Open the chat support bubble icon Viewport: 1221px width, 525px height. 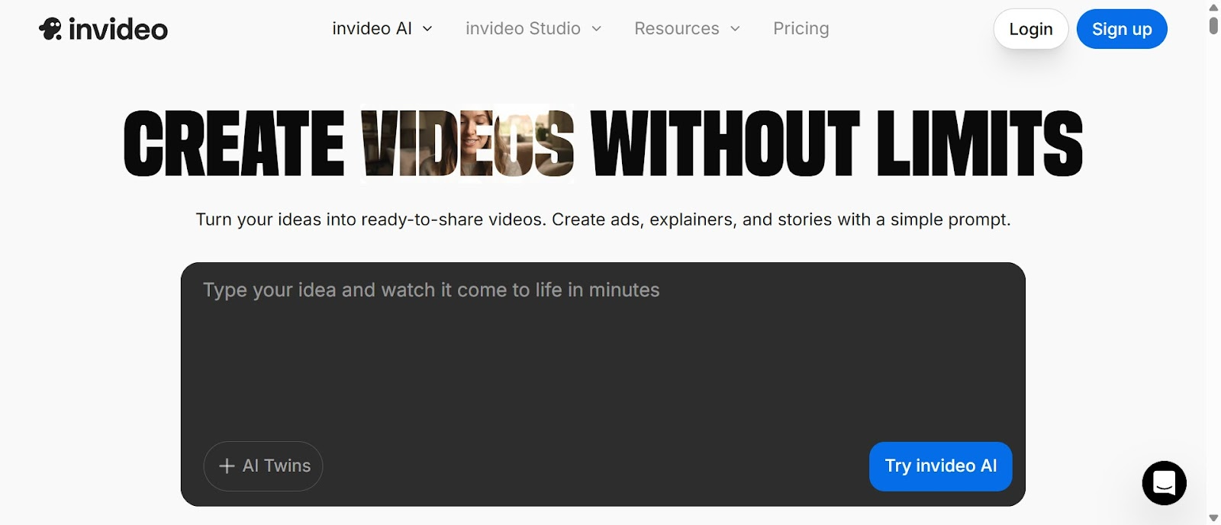[1164, 483]
